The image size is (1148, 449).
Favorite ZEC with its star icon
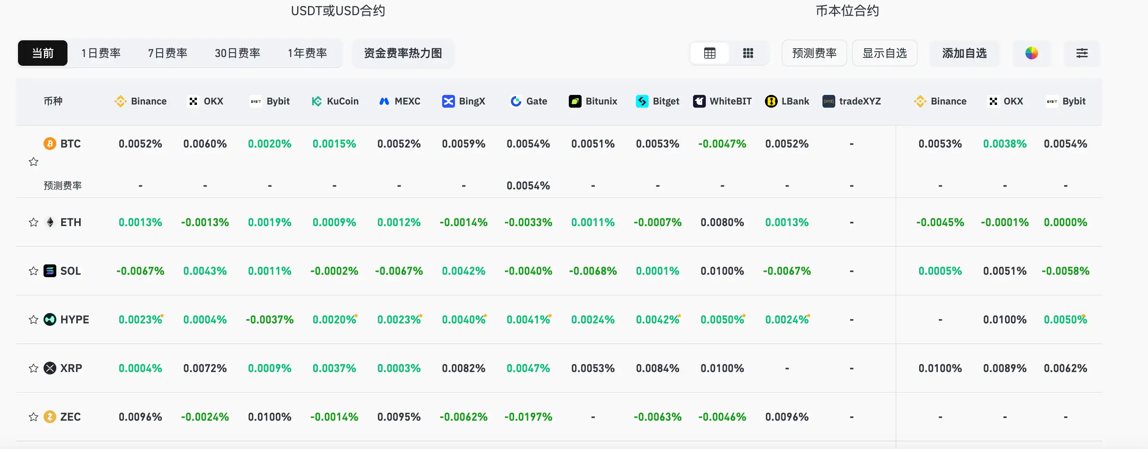pos(34,417)
